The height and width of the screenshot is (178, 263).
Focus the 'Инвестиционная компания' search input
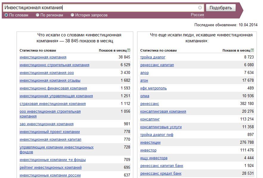(x=101, y=7)
